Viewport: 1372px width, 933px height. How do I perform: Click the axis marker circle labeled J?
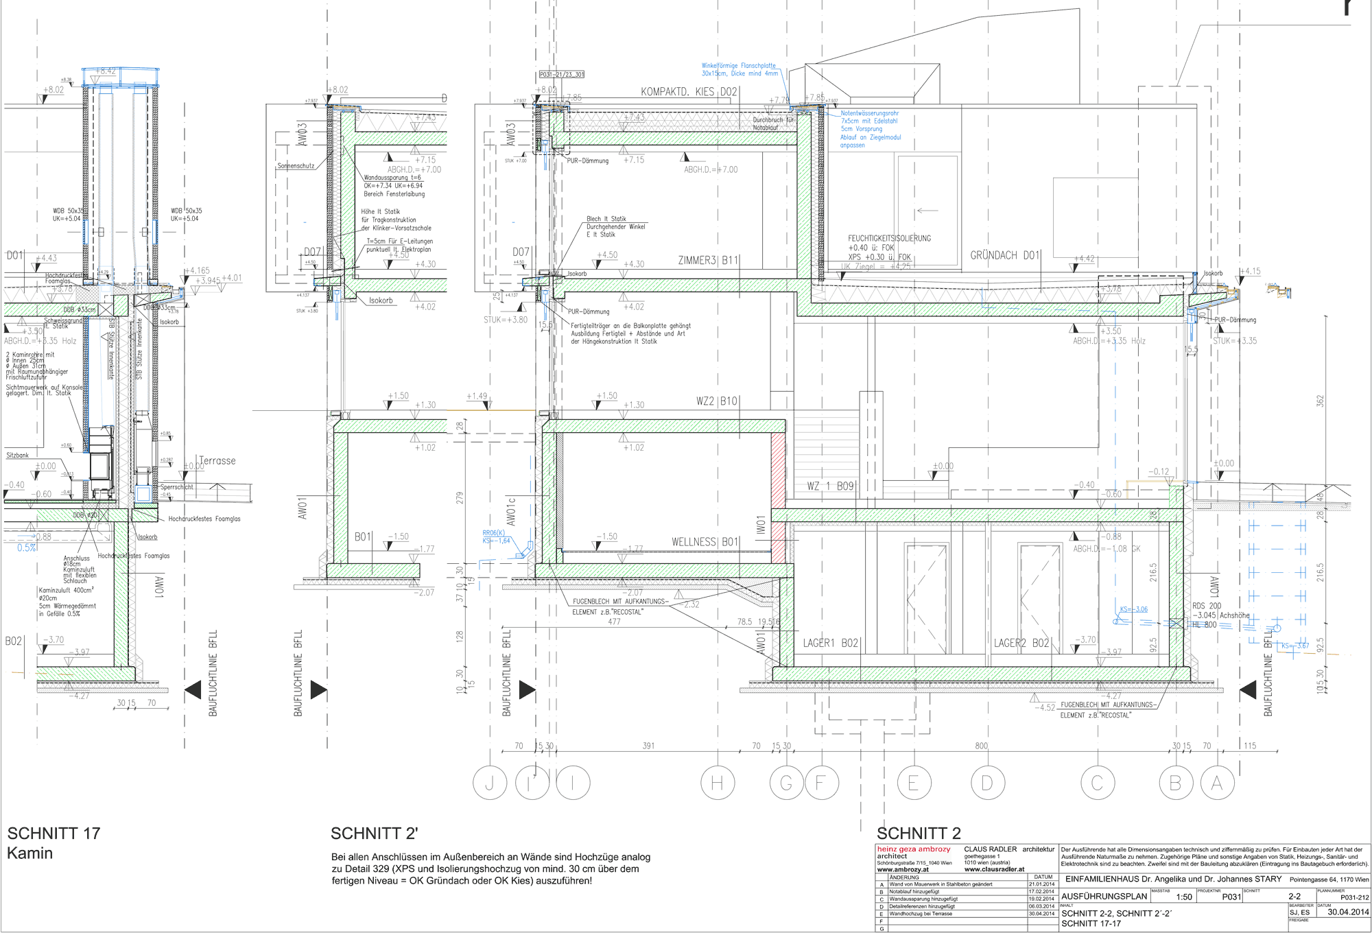click(490, 783)
